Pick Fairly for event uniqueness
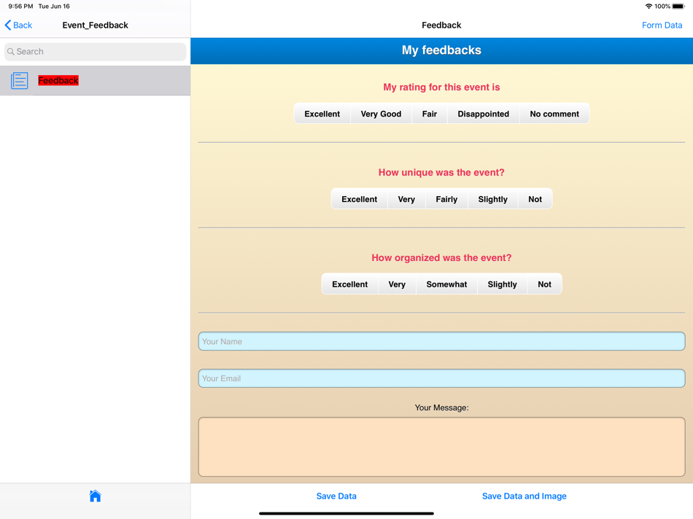Image resolution: width=693 pixels, height=519 pixels. pos(447,199)
